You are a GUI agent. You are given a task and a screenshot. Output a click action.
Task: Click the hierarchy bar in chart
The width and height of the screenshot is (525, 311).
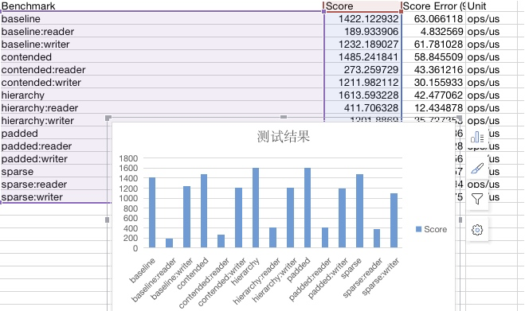click(256, 208)
